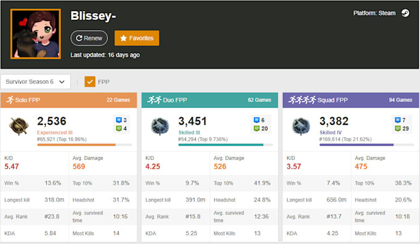Click the Steam platform icon
The height and width of the screenshot is (244, 420).
point(405,13)
